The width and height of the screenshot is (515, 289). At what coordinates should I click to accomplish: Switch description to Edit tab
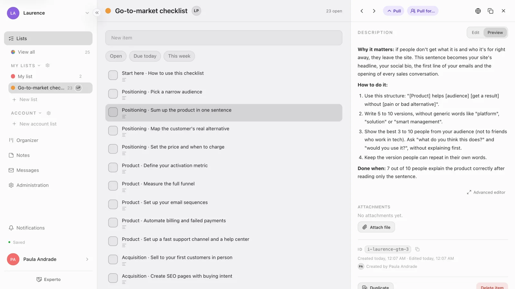click(x=475, y=33)
